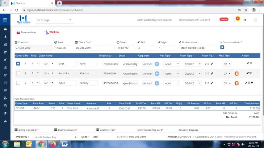The image size is (264, 148).
Task: Edit room number for Anushka's row
Action: 212,73
